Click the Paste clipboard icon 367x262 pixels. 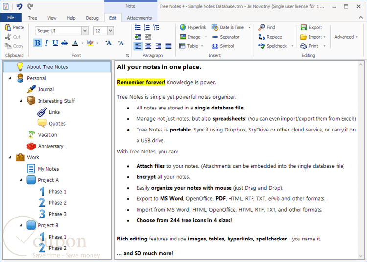point(8,27)
